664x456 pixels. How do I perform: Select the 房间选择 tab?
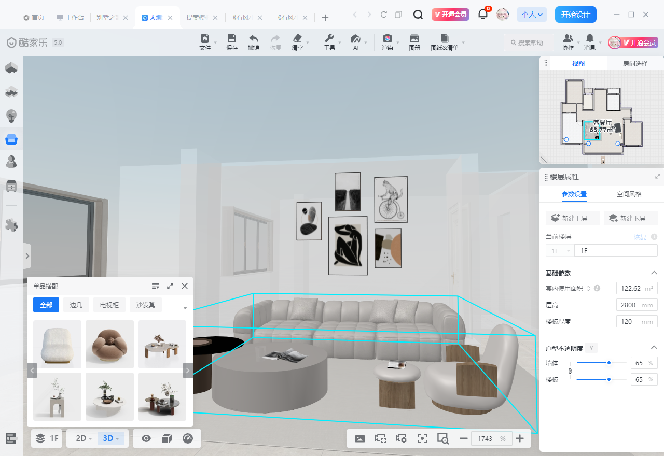coord(635,63)
